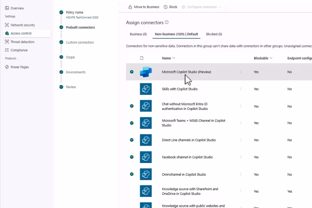This screenshot has height=208, width=312.
Task: Click Facebook channel in Copilot Studio name
Action: [187, 157]
